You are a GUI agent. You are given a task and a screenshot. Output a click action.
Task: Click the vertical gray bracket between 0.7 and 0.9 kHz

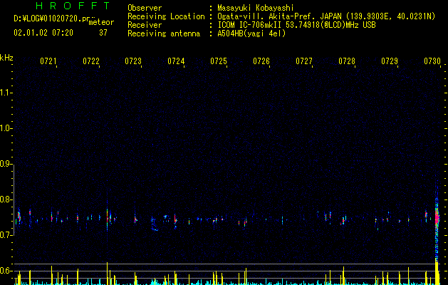[x=14, y=199]
